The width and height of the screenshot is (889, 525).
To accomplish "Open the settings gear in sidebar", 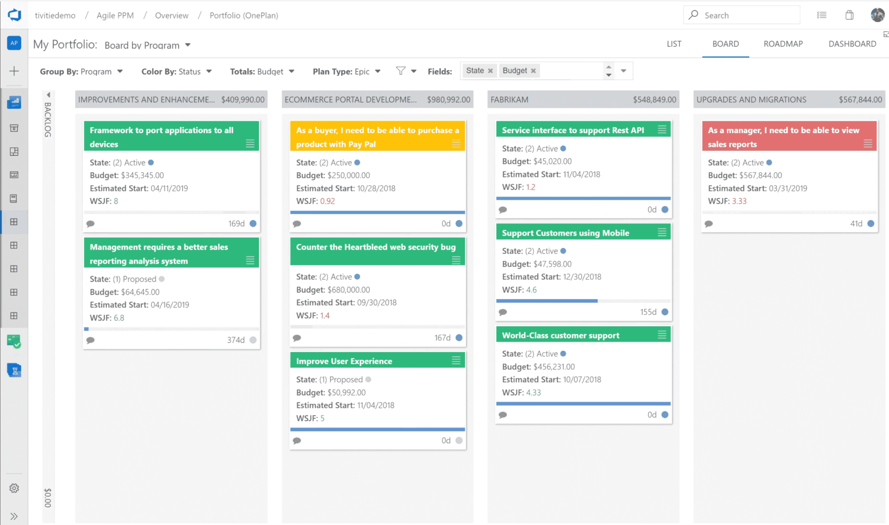I will (14, 488).
